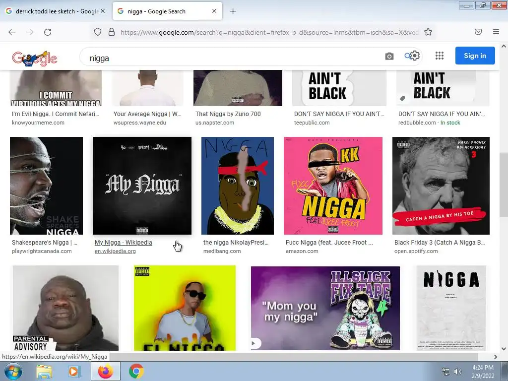
Task: Open the teepublic AIN'T BLACK shirt thumbnail
Action: tap(339, 88)
